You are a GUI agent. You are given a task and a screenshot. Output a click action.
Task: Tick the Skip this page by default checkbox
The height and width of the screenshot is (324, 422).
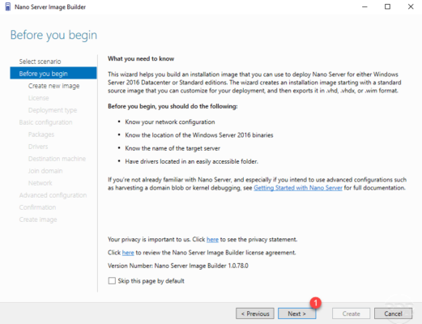[x=112, y=281]
